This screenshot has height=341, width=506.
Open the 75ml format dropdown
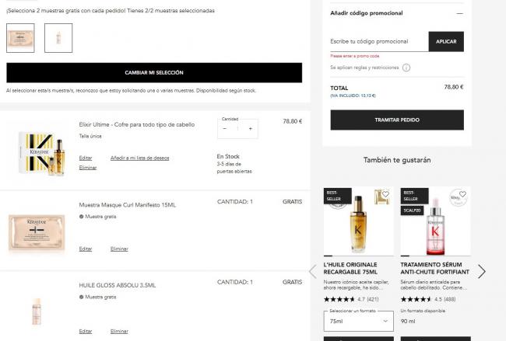tap(359, 321)
